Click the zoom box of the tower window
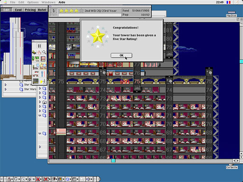Image resolution: width=243 pixels, height=182 pixels. pyautogui.click(x=238, y=19)
